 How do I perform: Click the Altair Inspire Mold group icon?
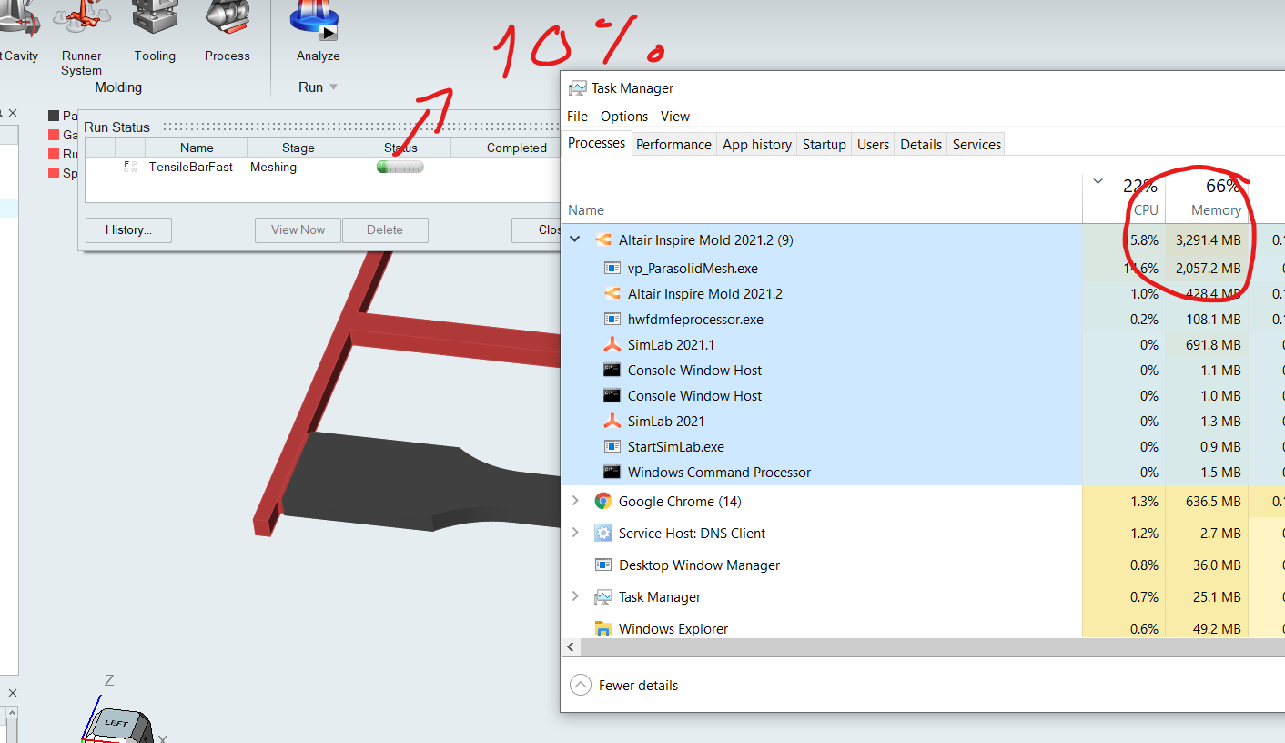pyautogui.click(x=602, y=240)
